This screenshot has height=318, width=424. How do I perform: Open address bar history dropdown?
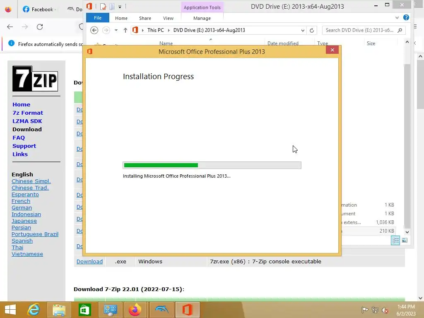[303, 31]
